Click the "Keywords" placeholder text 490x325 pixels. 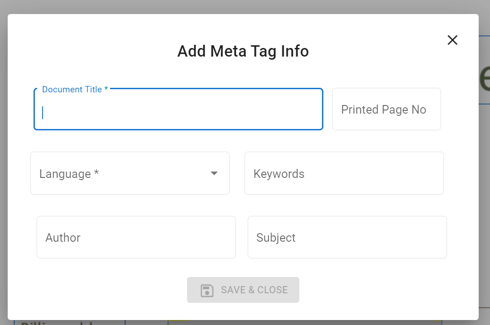pyautogui.click(x=279, y=174)
